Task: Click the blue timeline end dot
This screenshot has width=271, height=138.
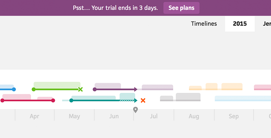Action: pos(14,89)
